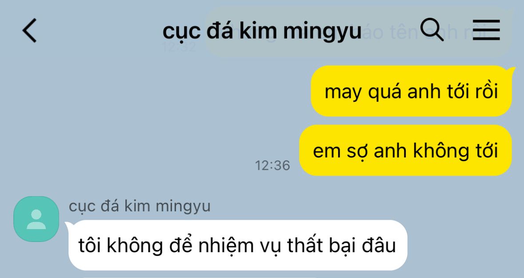Image resolution: width=524 pixels, height=278 pixels.
Task: Click the faded 12:32 timestamp behind the header
Action: (179, 47)
